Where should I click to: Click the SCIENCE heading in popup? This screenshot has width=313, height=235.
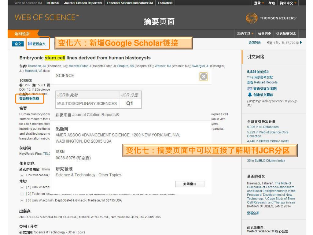(x=65, y=76)
